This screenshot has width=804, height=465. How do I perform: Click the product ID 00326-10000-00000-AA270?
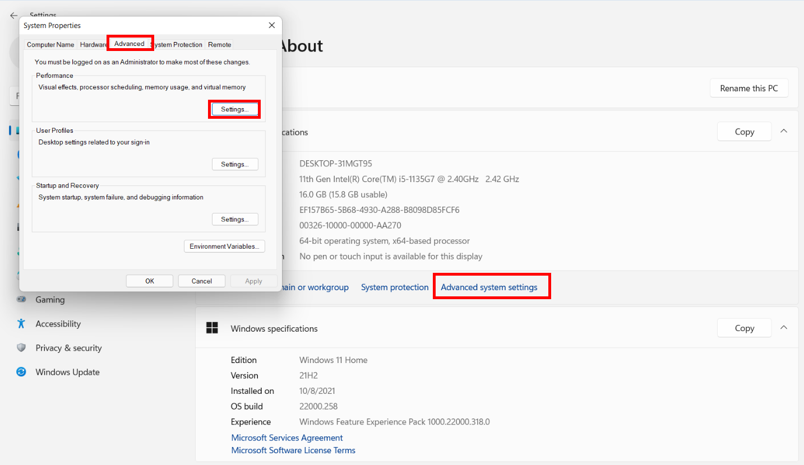click(350, 225)
